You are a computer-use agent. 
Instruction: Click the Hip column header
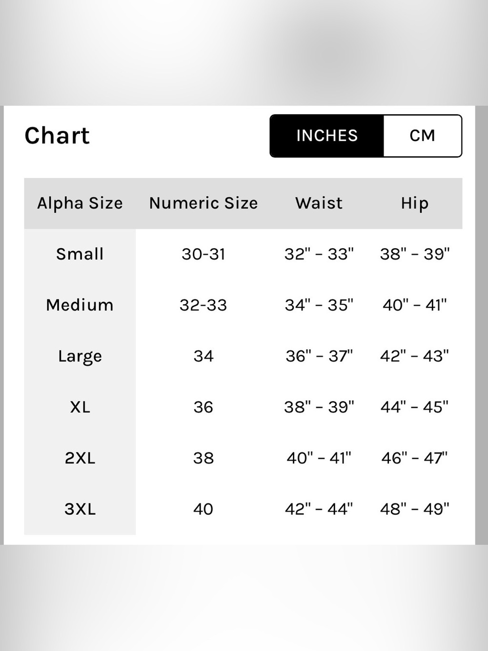point(415,203)
